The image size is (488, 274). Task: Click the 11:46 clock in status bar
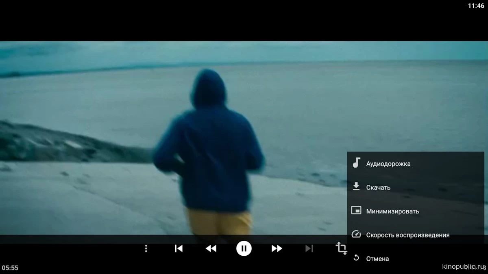476,6
